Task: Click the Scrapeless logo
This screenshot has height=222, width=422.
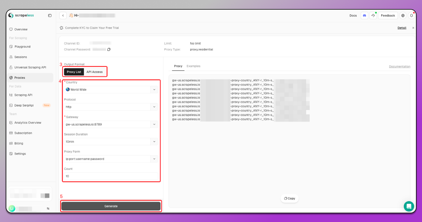Action: [x=21, y=15]
